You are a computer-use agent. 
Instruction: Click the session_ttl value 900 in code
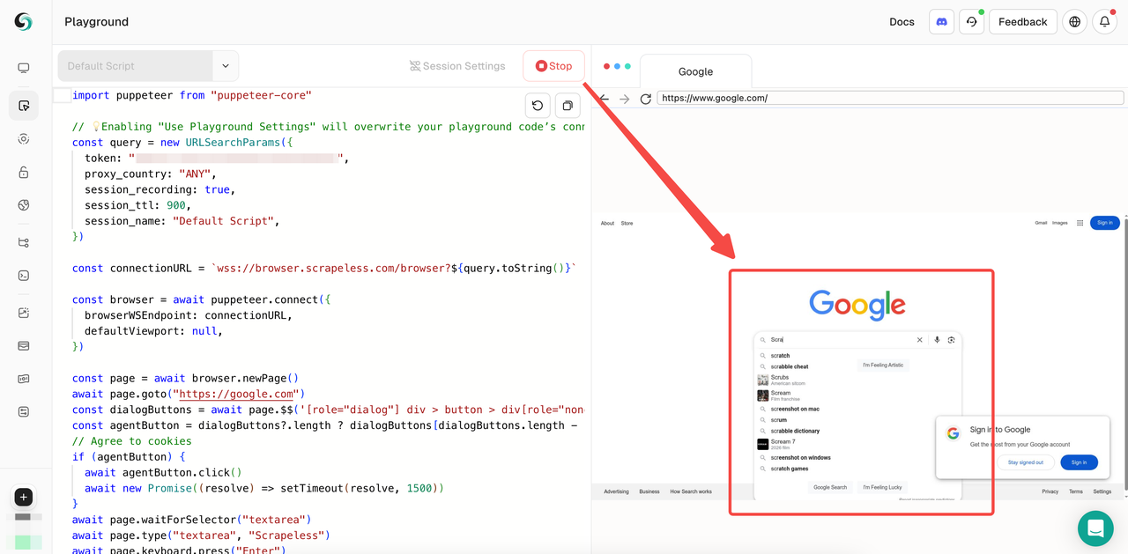[174, 205]
